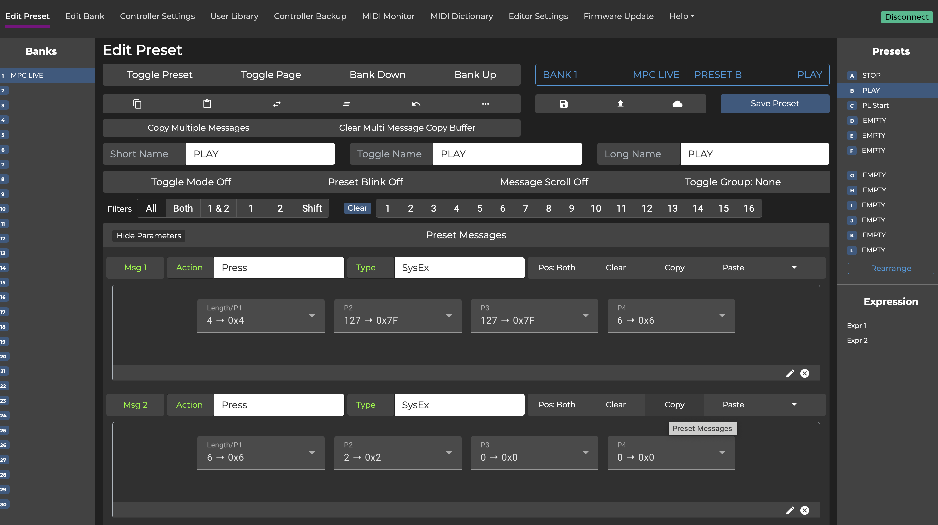Viewport: 938px width, 525px height.
Task: Switch to the MIDI Monitor tab
Action: [x=388, y=16]
